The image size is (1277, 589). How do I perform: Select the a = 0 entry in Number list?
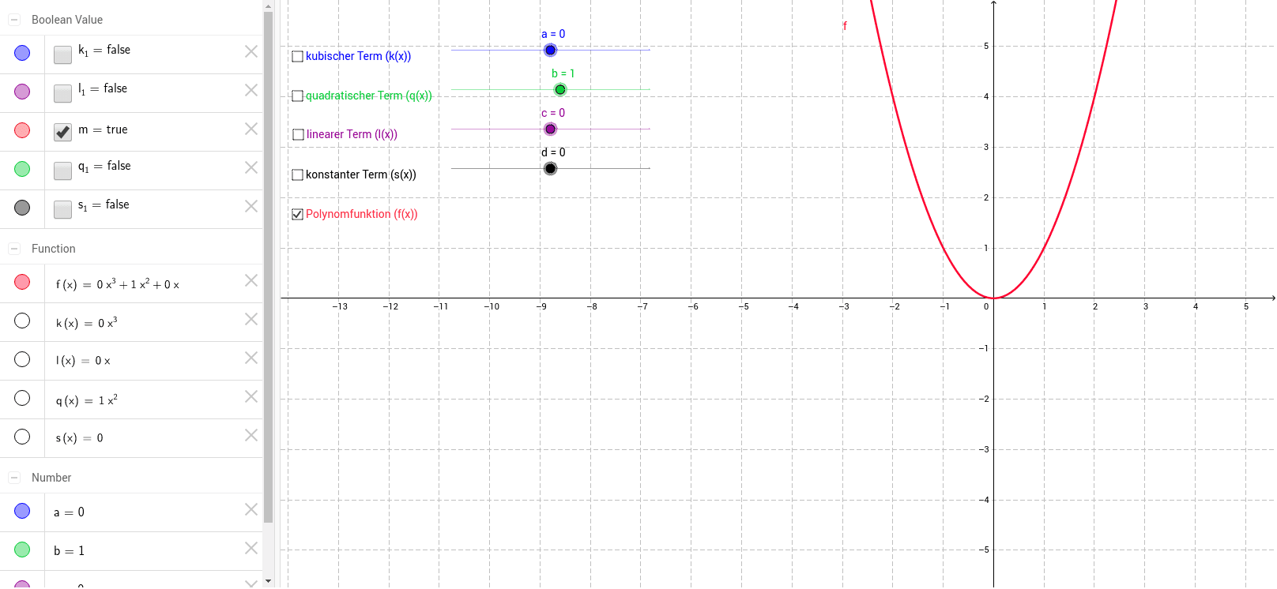69,512
